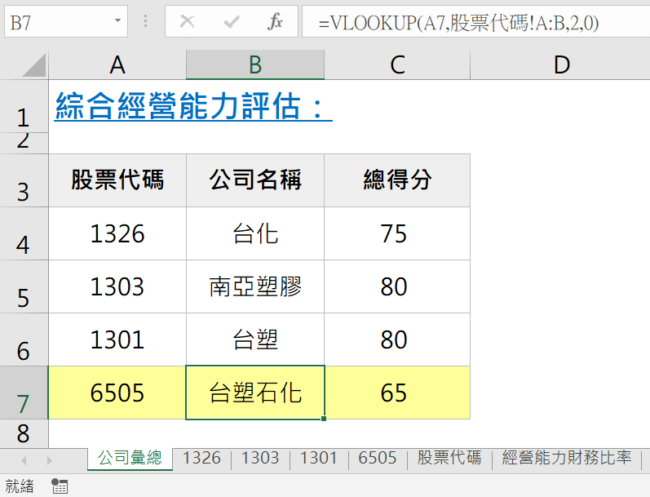This screenshot has width=650, height=497.
Task: Select row 6 header
Action: tap(24, 339)
